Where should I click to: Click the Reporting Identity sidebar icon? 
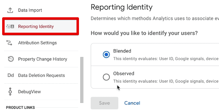click(10, 27)
